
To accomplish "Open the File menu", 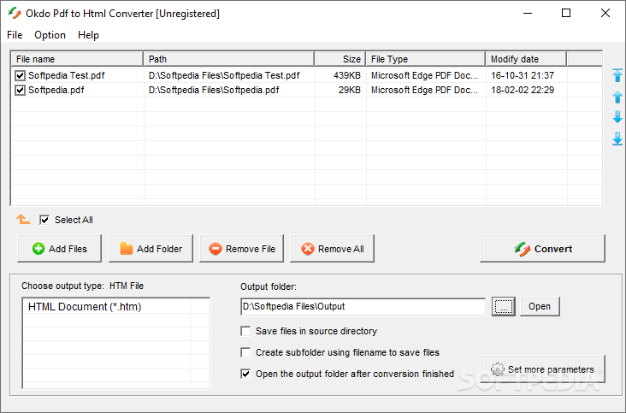I will (15, 35).
